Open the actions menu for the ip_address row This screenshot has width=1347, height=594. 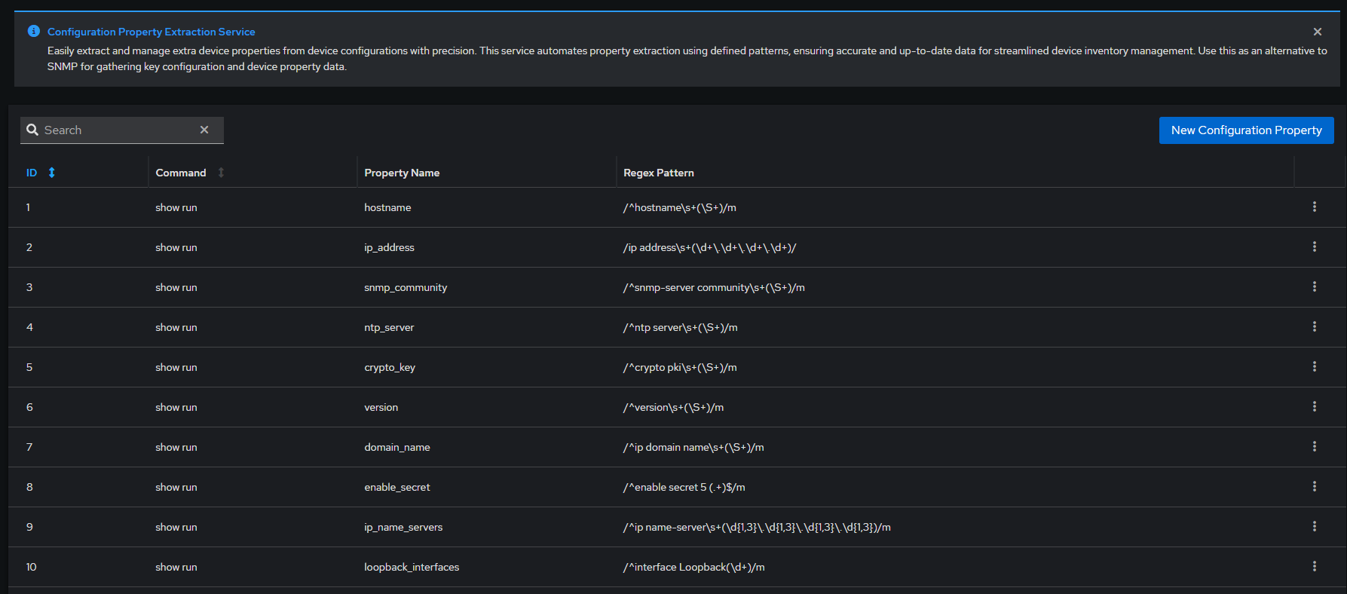tap(1315, 246)
